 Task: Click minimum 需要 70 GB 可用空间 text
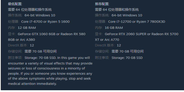coord(41,51)
